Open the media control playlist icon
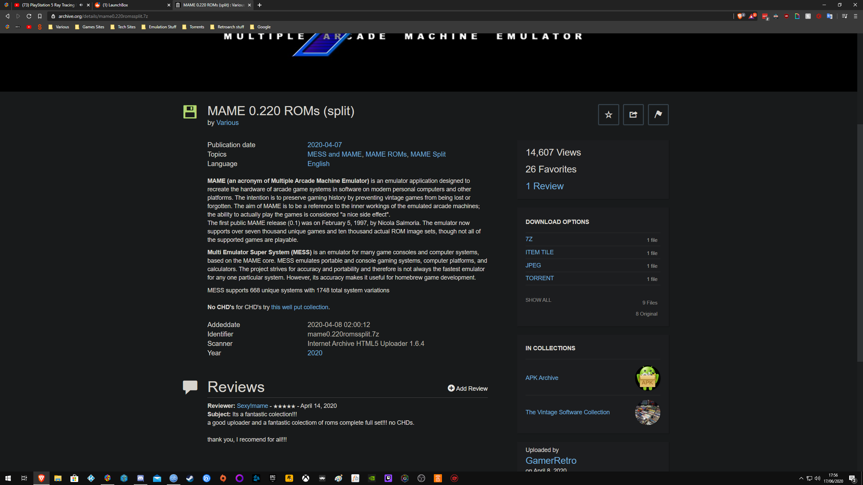Screen dimensions: 863x485 coord(844,16)
